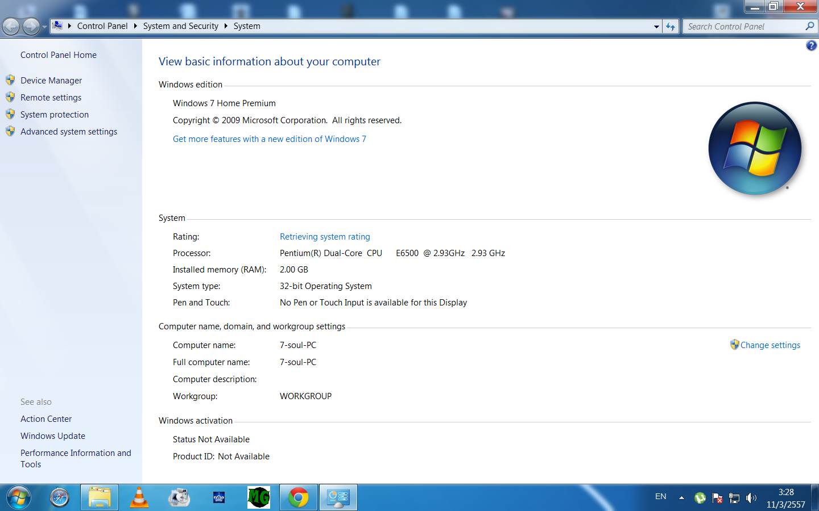Open Device Manager from the sidebar
This screenshot has width=819, height=511.
51,81
